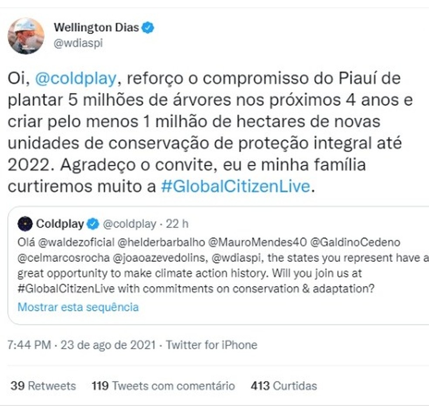This screenshot has height=406, width=429.
Task: Click the 7:44 PM tweet date
Action: point(82,345)
